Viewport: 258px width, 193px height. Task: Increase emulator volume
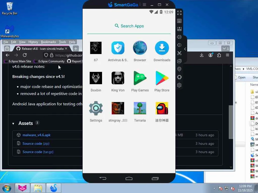click(x=179, y=37)
